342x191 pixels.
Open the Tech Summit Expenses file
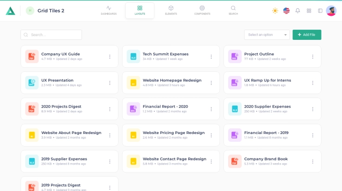point(165,54)
